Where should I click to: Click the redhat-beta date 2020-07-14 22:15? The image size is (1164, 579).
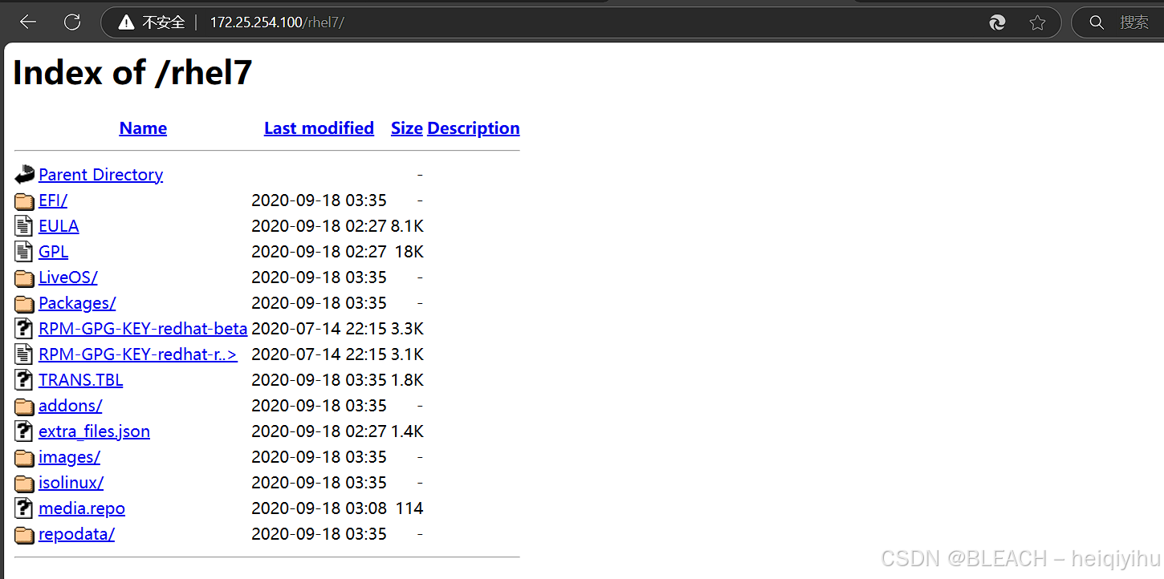click(x=319, y=329)
